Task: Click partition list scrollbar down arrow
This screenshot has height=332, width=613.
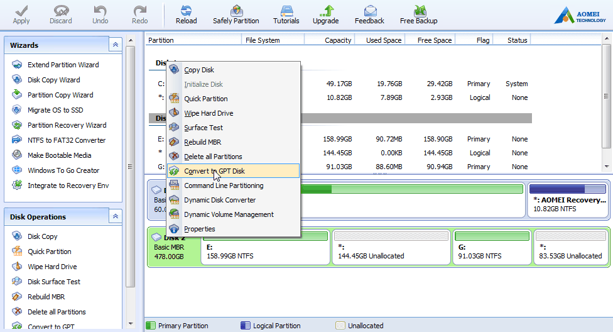Action: (x=607, y=167)
